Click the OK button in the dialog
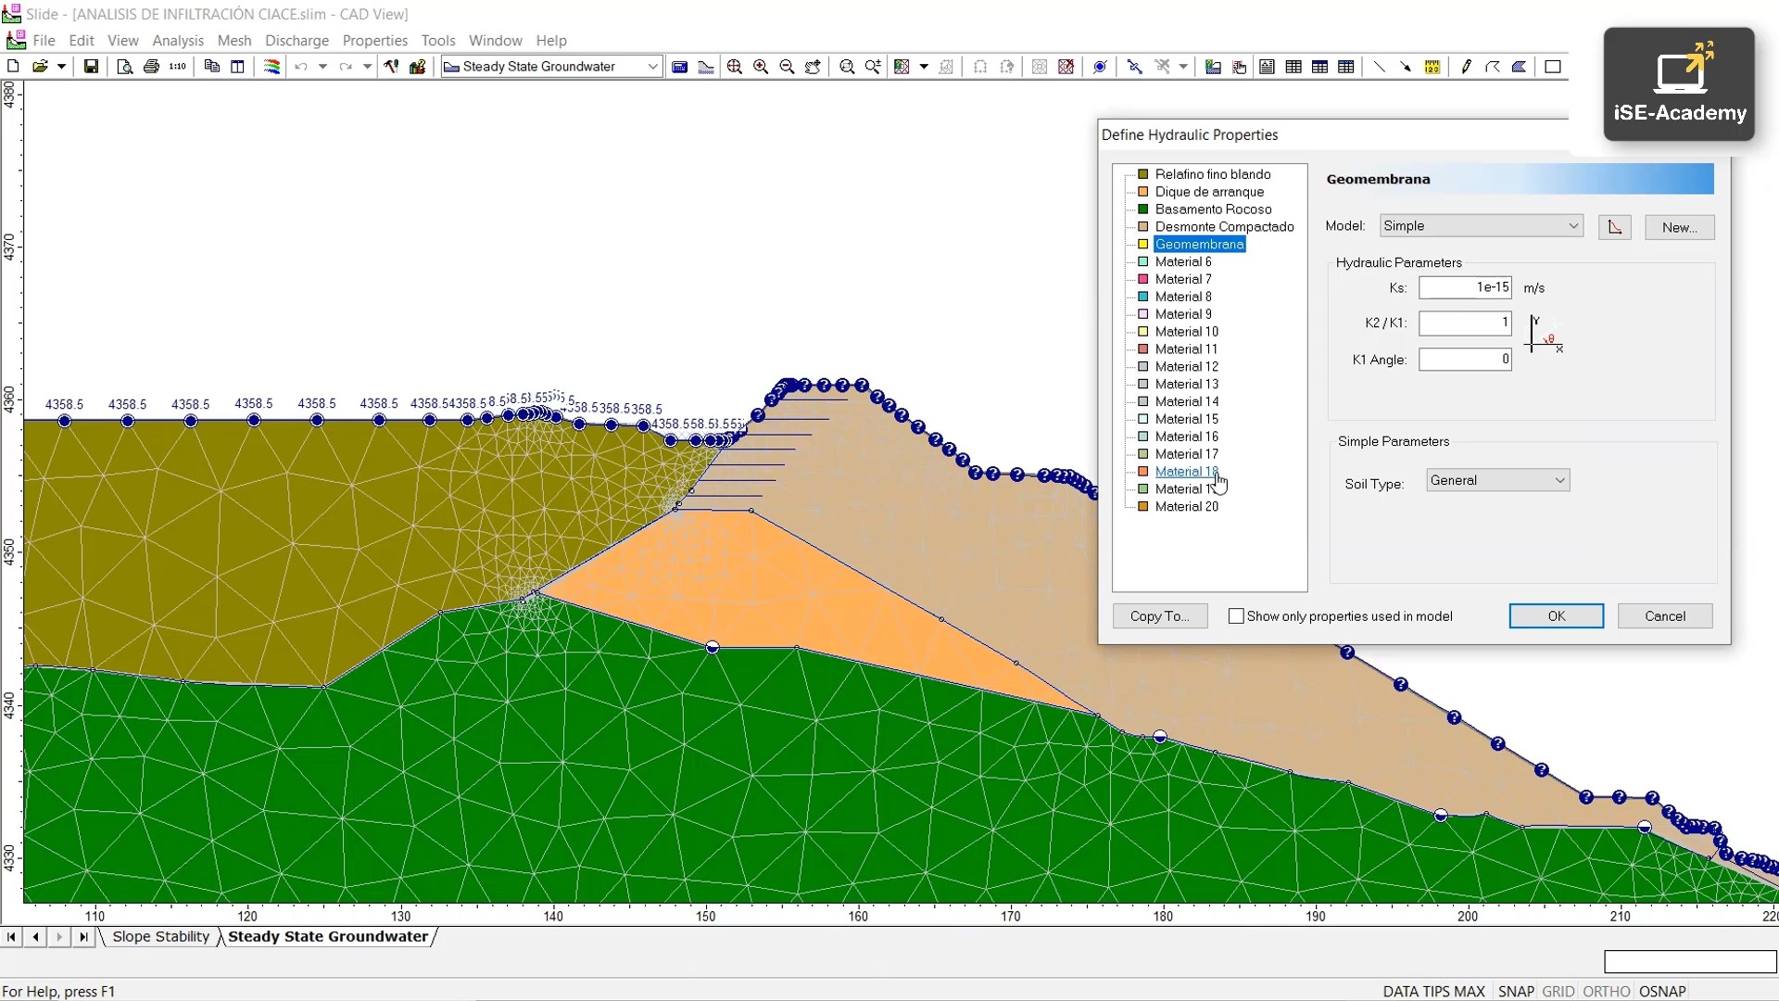1779x1001 pixels. pos(1556,616)
